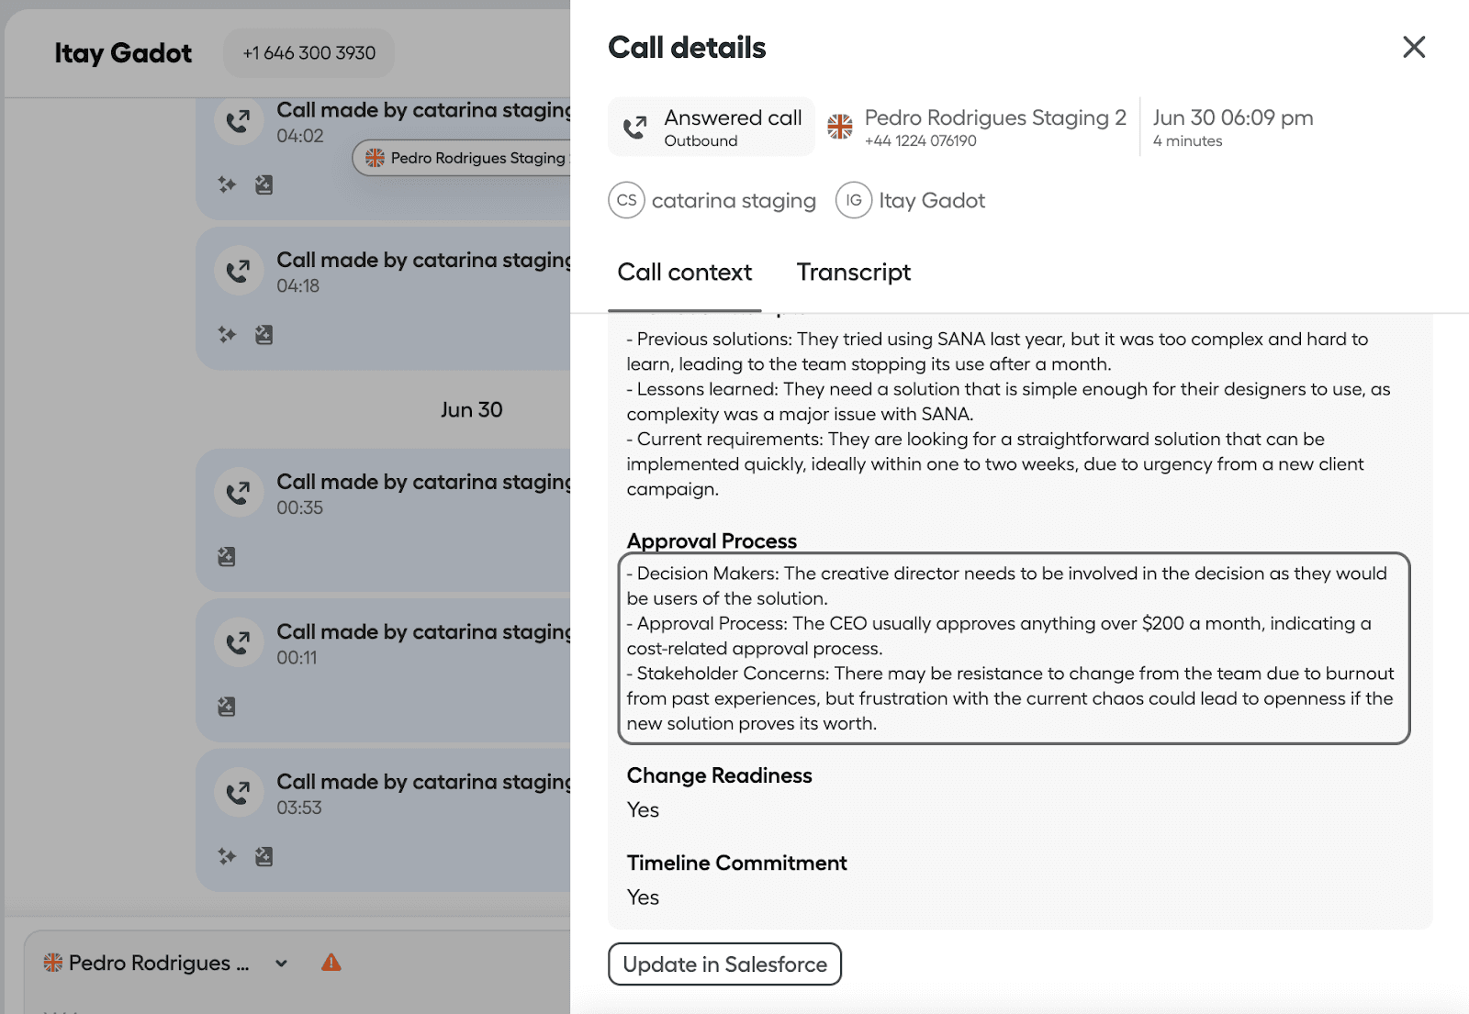Click the +1 646 300 3930 phone number chip
The width and height of the screenshot is (1469, 1014).
tap(308, 53)
